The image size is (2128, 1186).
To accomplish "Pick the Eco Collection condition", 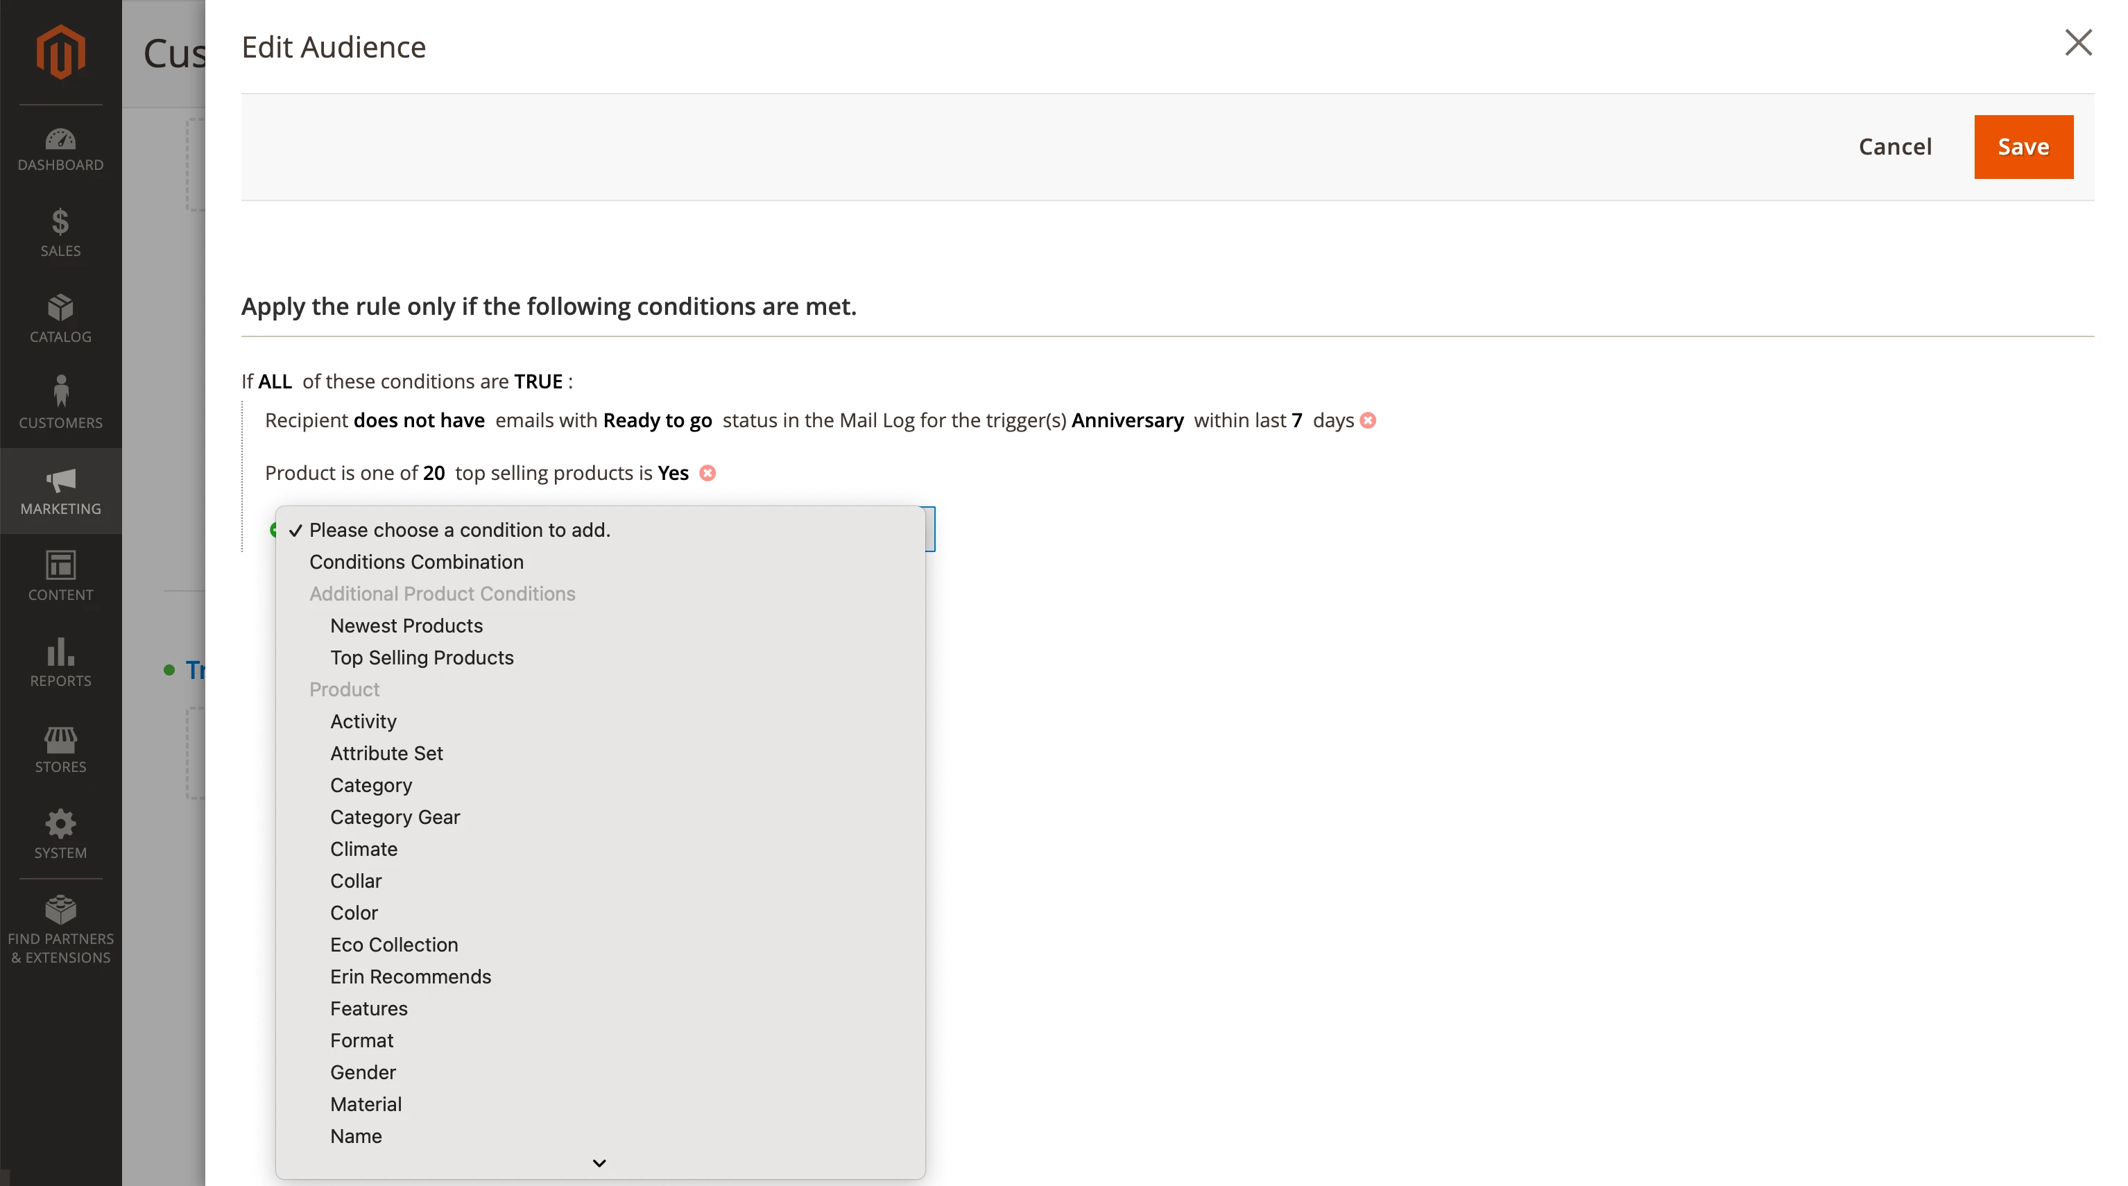I will pyautogui.click(x=394, y=944).
